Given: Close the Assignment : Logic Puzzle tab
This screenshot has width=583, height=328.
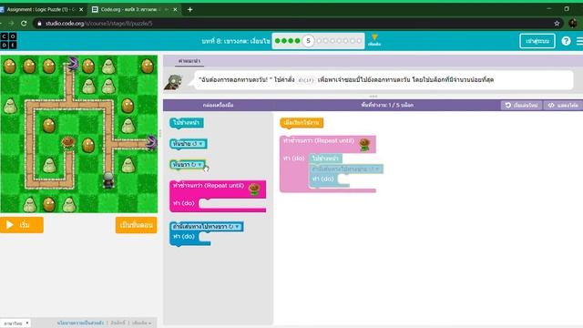Looking at the screenshot, I should (x=81, y=10).
